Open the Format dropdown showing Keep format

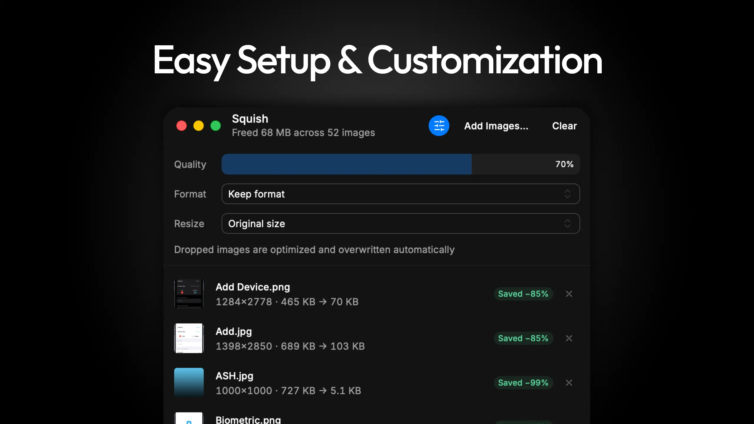tap(401, 194)
